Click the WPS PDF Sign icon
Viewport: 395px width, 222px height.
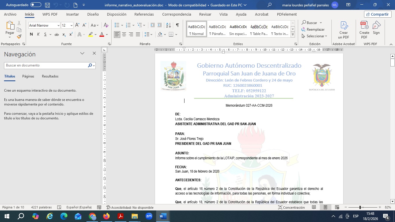click(x=376, y=28)
